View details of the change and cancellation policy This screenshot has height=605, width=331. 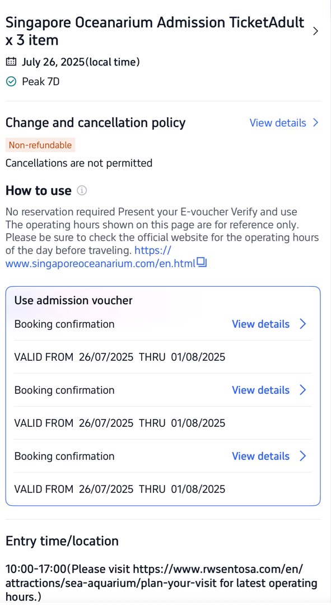(278, 123)
